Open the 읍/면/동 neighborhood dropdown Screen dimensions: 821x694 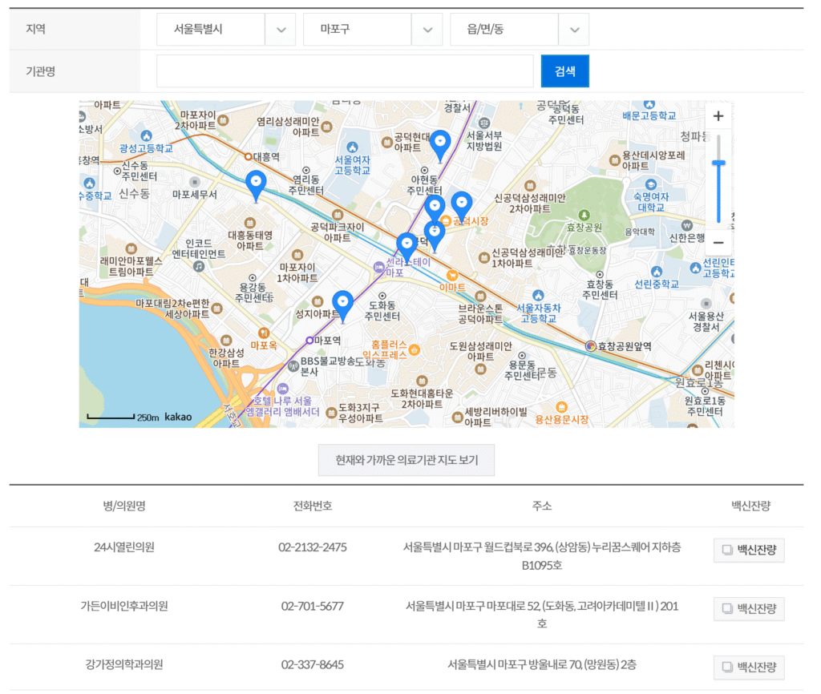(519, 30)
